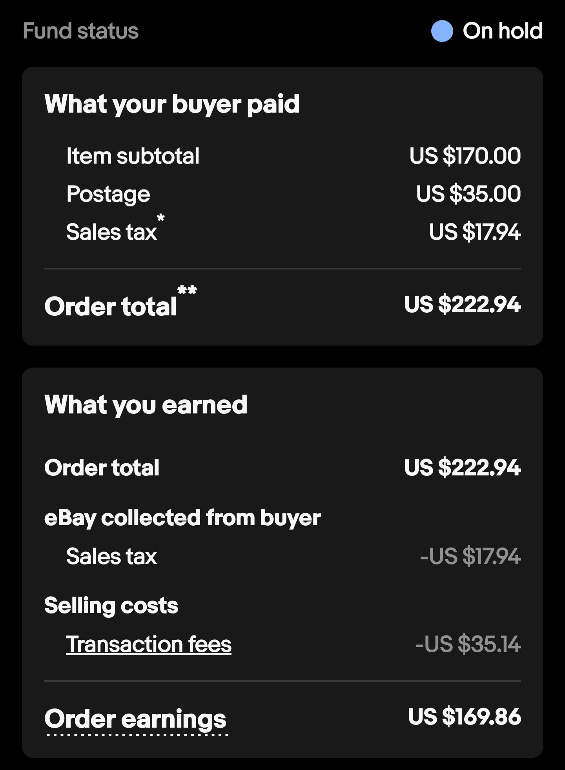Open the Transaction fees link
Screen dimensions: 565x770
pyautogui.click(x=149, y=644)
